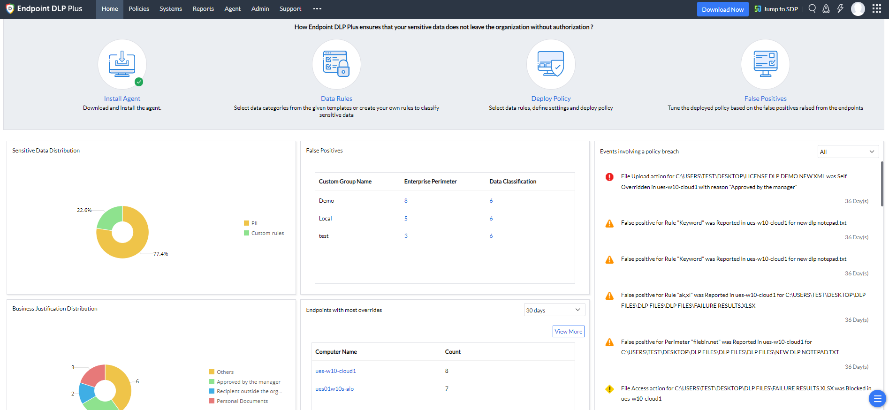Open the Reports menu
This screenshot has height=410, width=889.
click(x=203, y=9)
